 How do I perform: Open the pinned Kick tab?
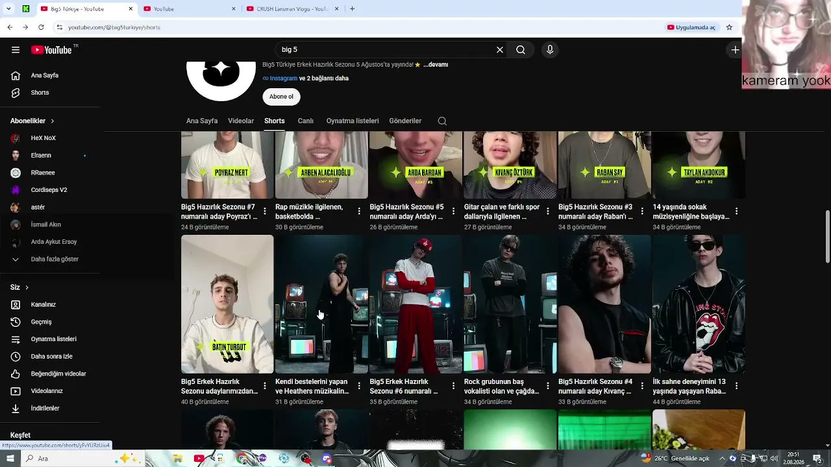25,9
